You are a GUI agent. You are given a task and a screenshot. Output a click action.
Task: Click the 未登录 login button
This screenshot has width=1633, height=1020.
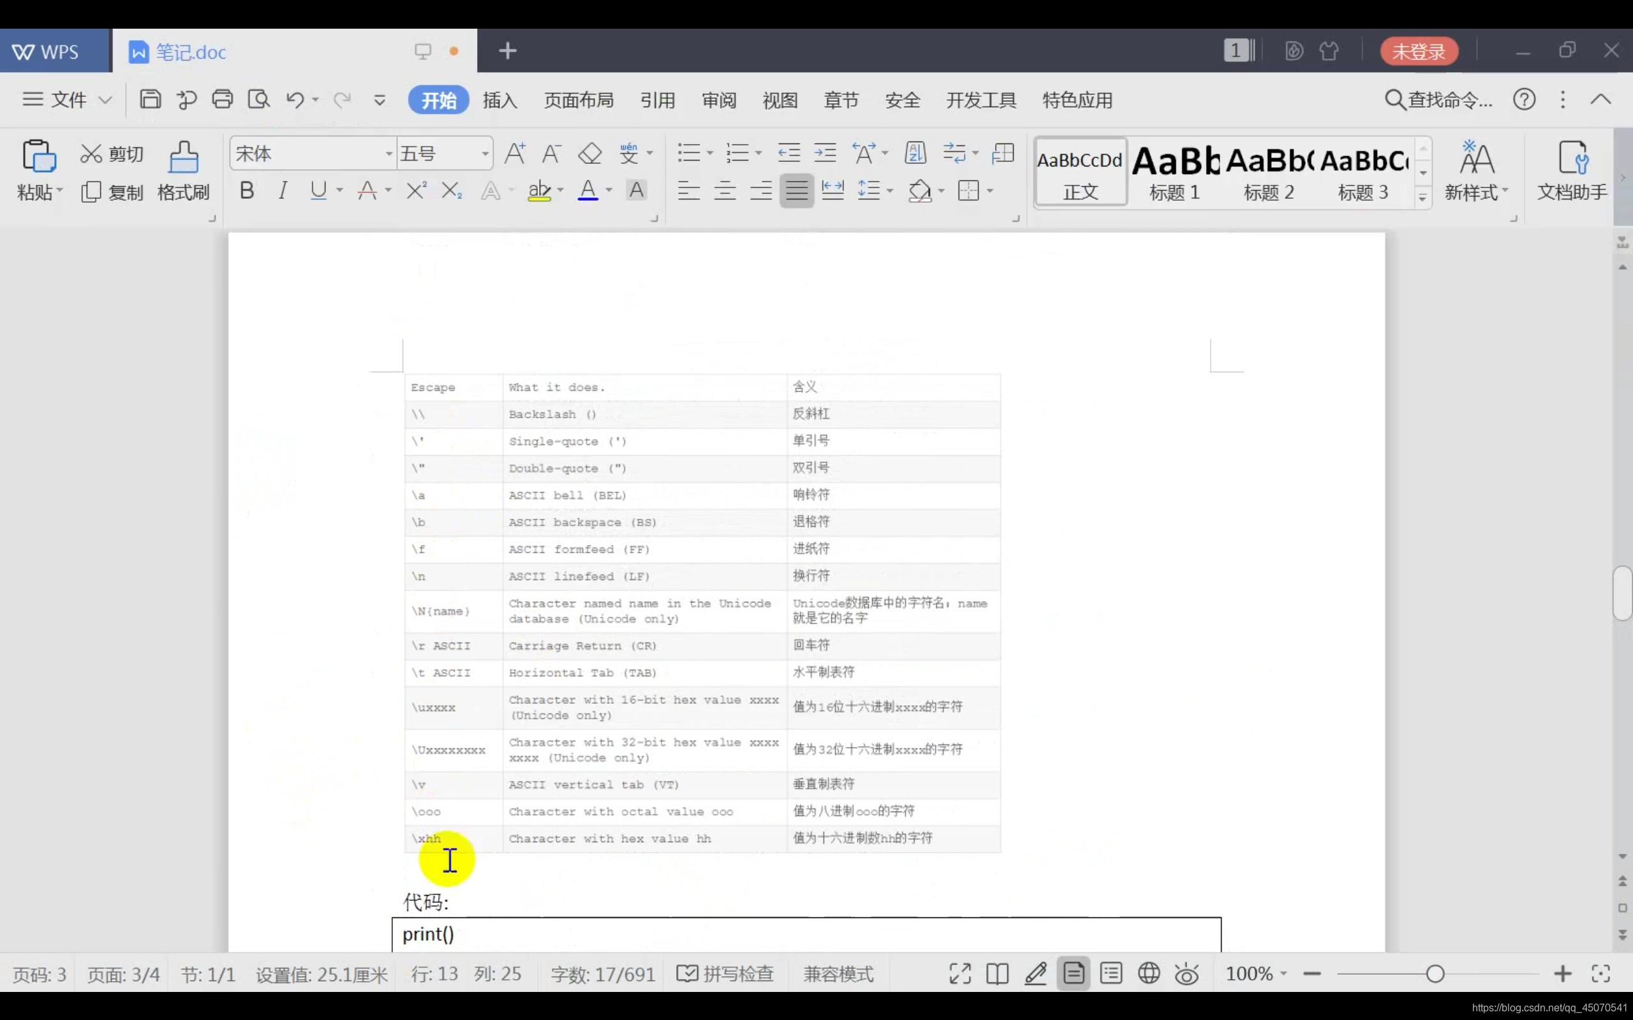pos(1419,51)
